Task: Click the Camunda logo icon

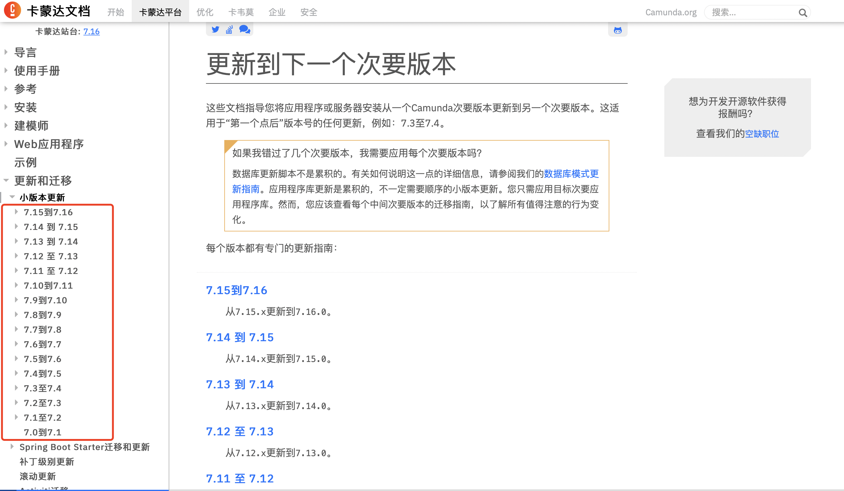Action: [13, 10]
